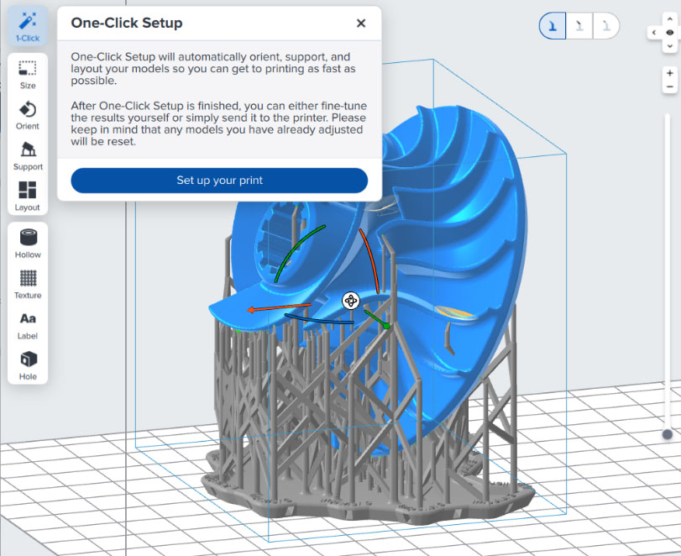Click the down chevron on camera pad

coord(670,45)
